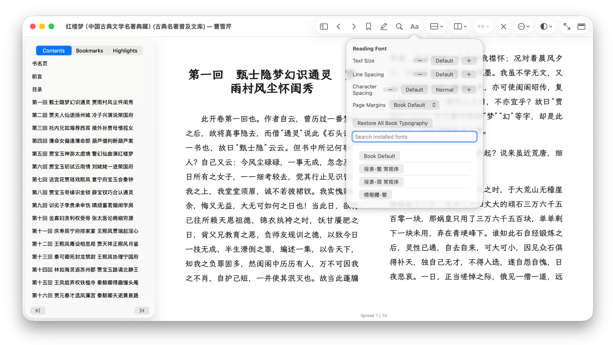Choose the 標楷體-繁 font

[x=375, y=195]
